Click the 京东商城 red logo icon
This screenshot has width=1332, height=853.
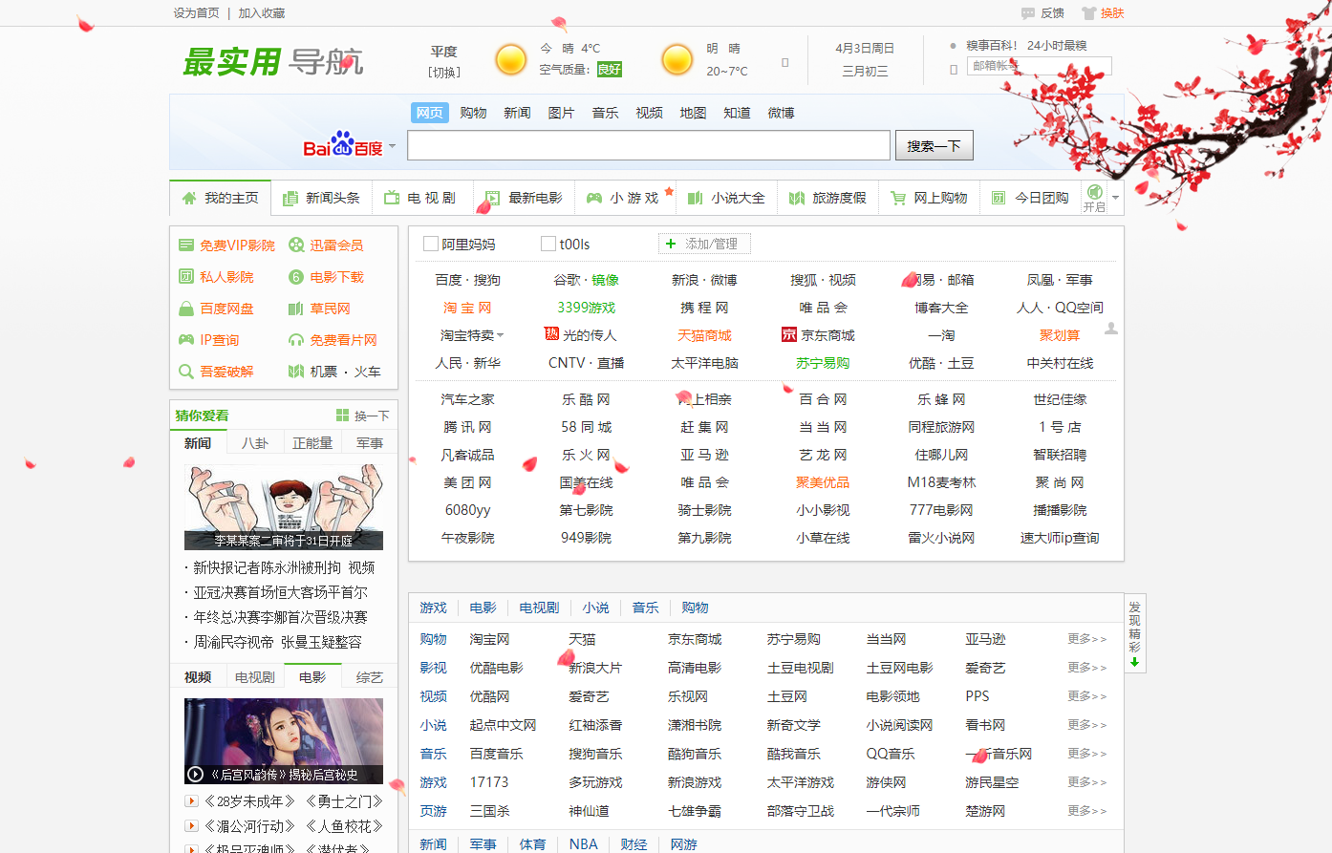click(789, 334)
